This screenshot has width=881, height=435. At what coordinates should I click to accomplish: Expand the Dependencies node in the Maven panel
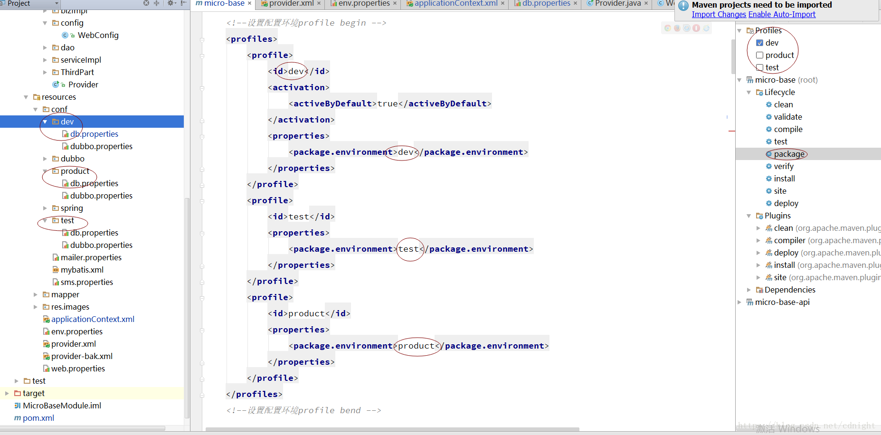pyautogui.click(x=749, y=290)
